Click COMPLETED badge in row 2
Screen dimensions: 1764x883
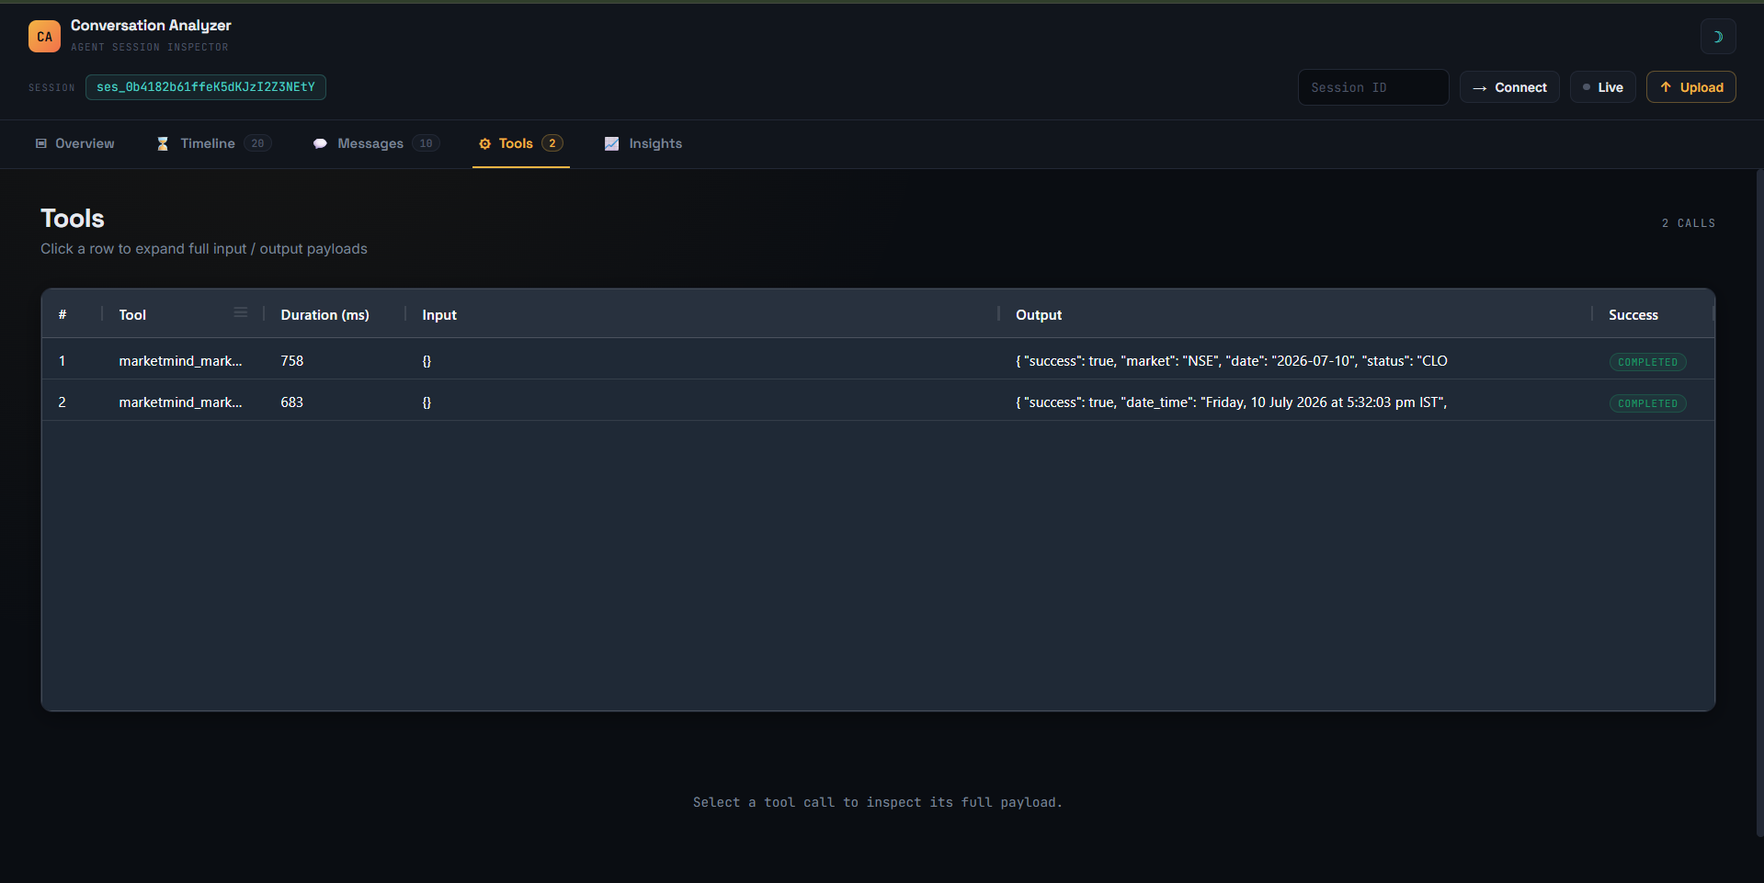pyautogui.click(x=1647, y=403)
